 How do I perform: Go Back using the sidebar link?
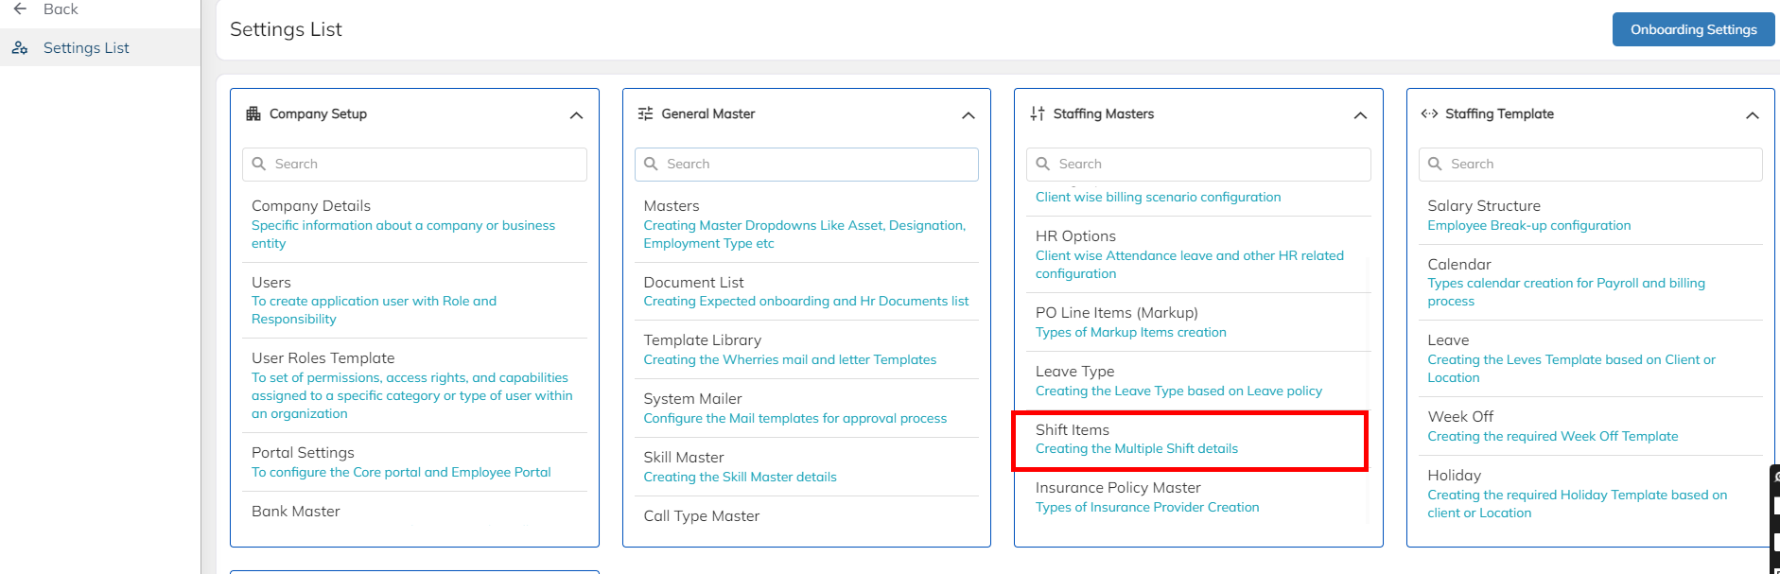(x=61, y=9)
